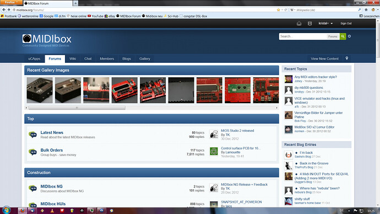
Task: Open the Firefox menu button
Action: click(11, 2)
